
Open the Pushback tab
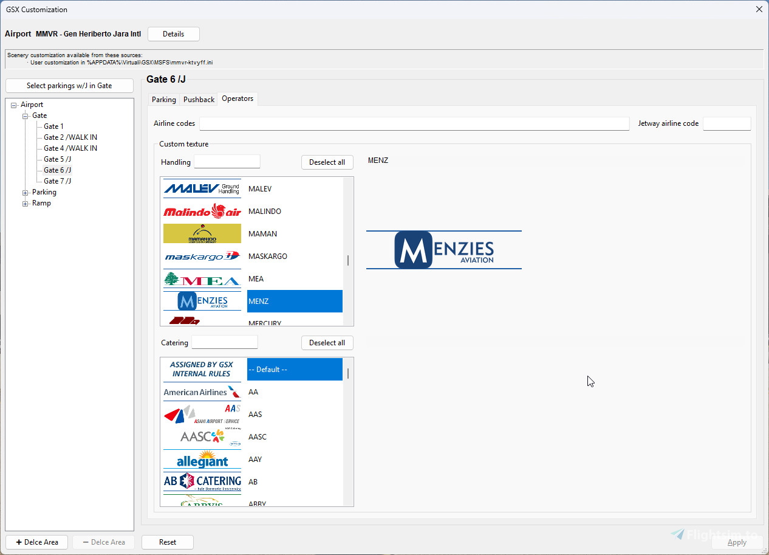pos(199,100)
